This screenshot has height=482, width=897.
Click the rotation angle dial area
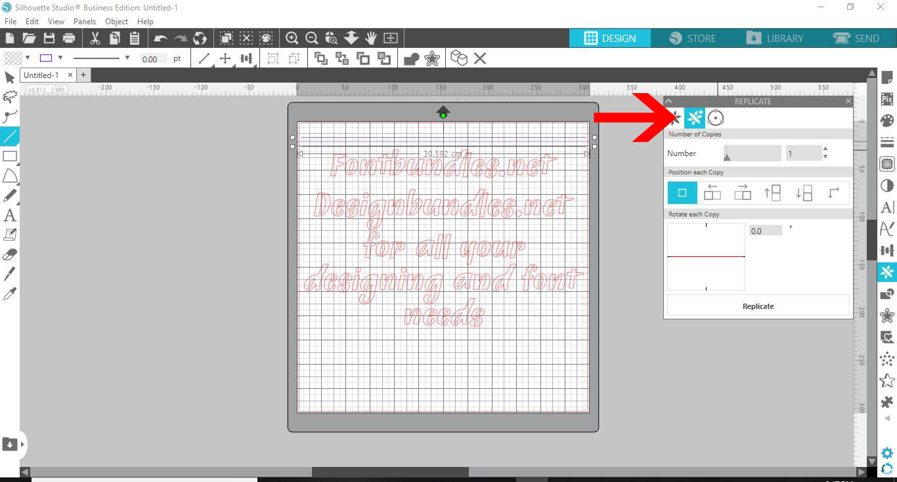(x=707, y=256)
